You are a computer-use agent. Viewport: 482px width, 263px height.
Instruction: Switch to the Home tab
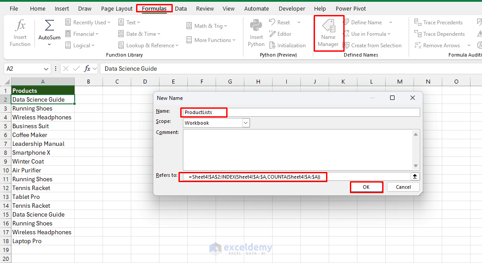[38, 8]
